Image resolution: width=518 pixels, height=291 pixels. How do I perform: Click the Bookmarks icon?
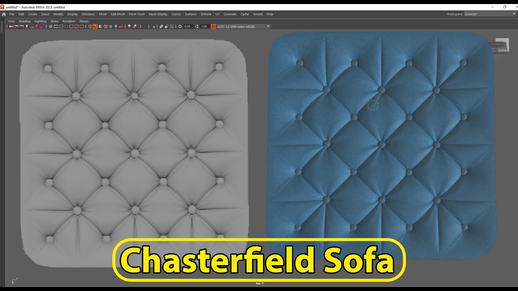coord(27,26)
